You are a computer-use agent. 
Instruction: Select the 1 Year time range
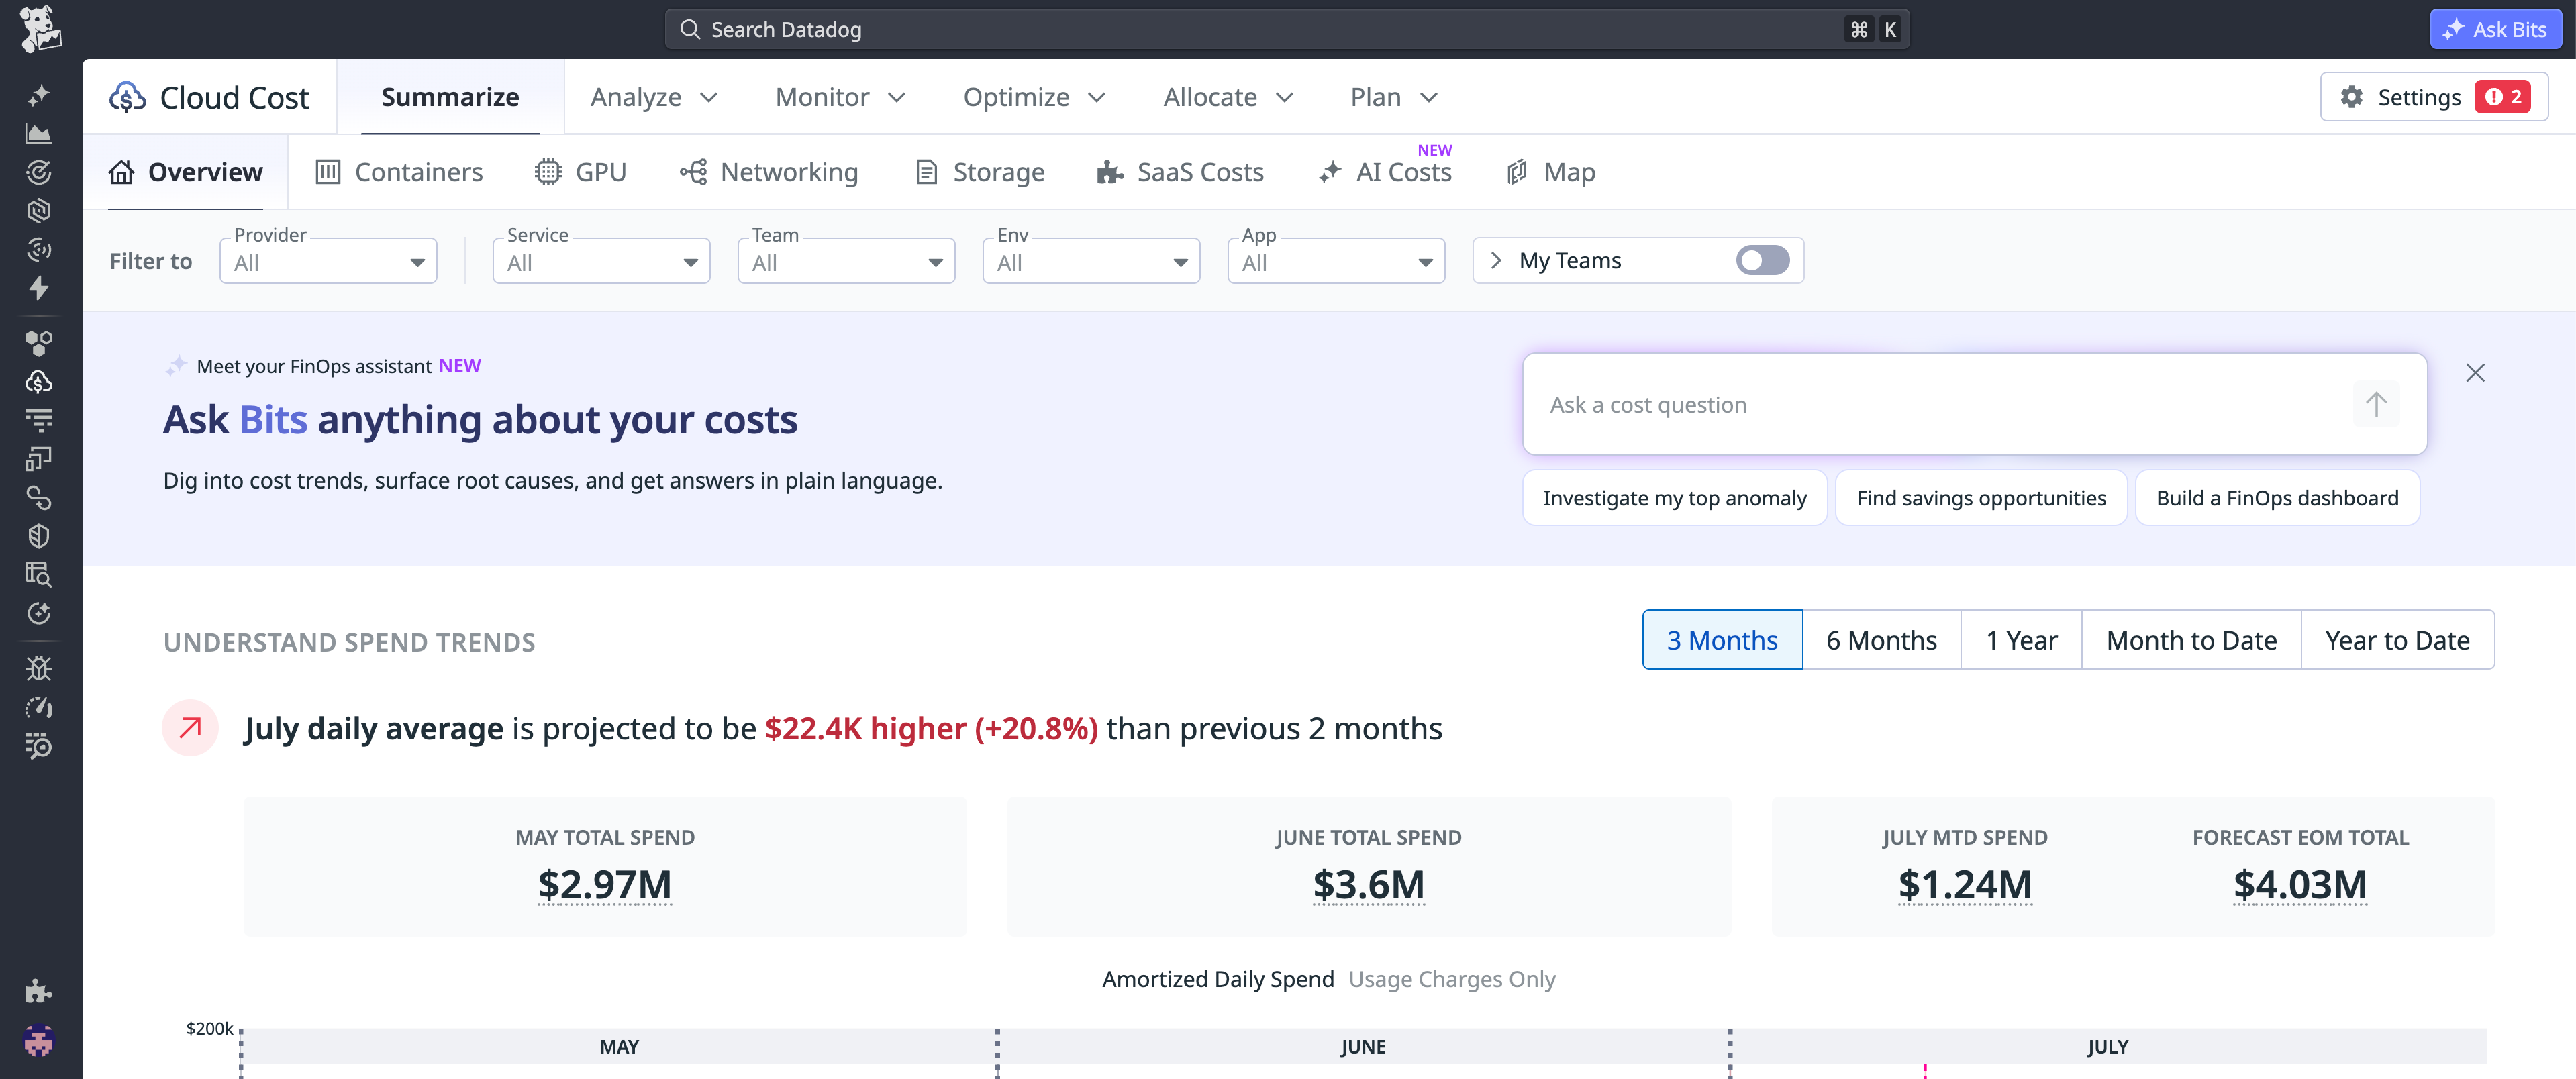point(2021,640)
